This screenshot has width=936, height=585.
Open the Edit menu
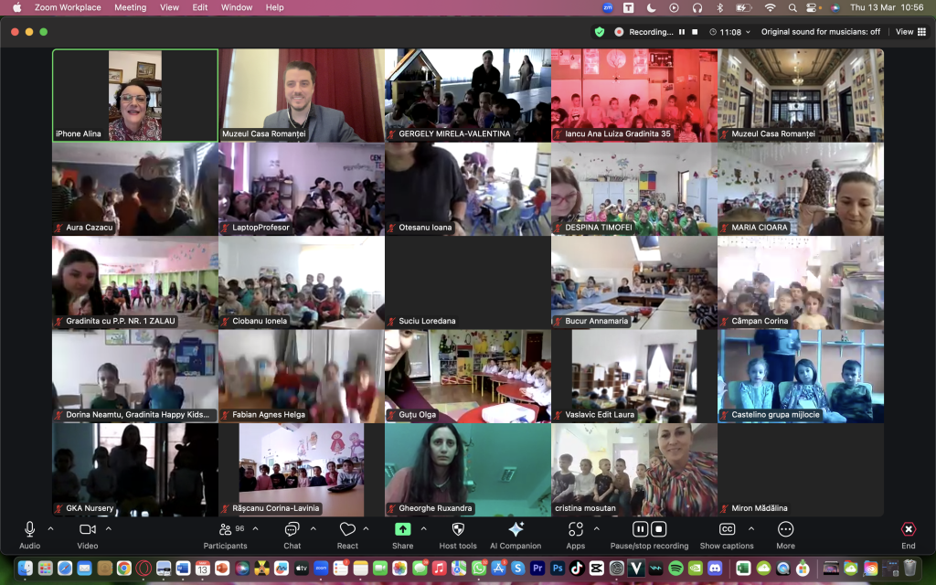click(x=200, y=7)
